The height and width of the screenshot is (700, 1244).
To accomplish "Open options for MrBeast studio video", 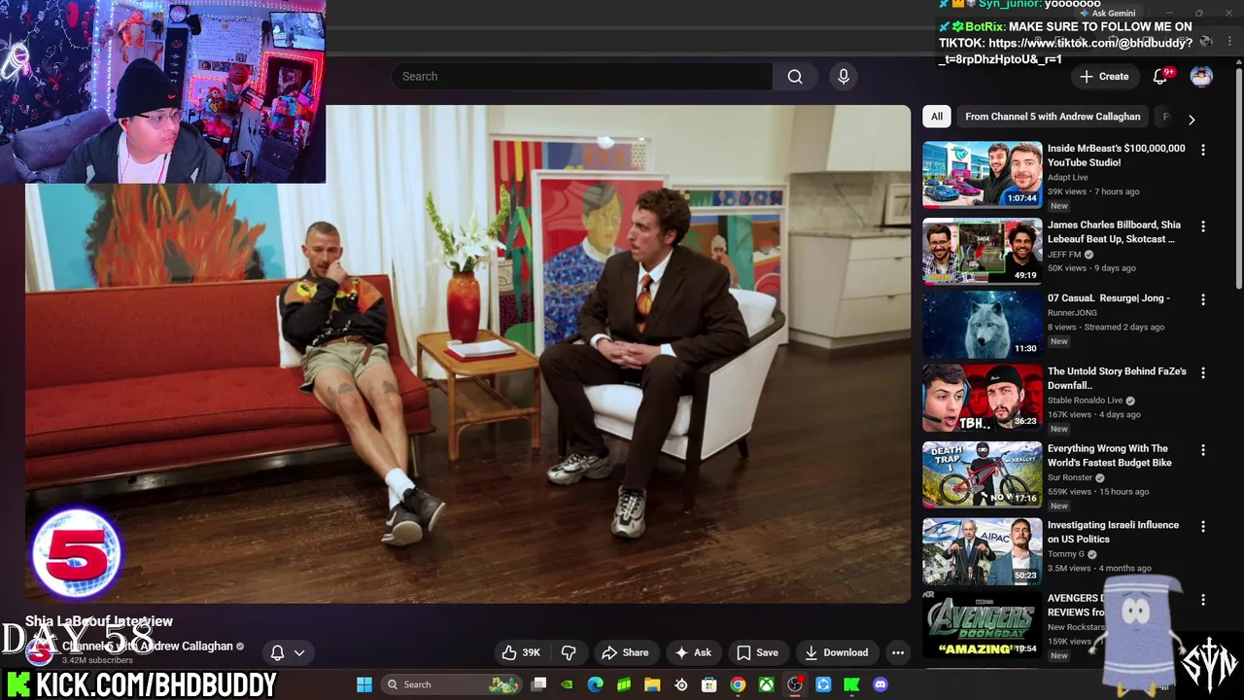I will click(1203, 150).
